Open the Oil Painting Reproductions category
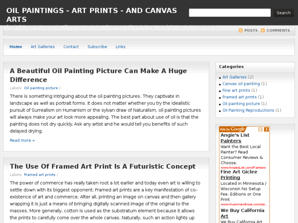 pyautogui.click(x=248, y=110)
